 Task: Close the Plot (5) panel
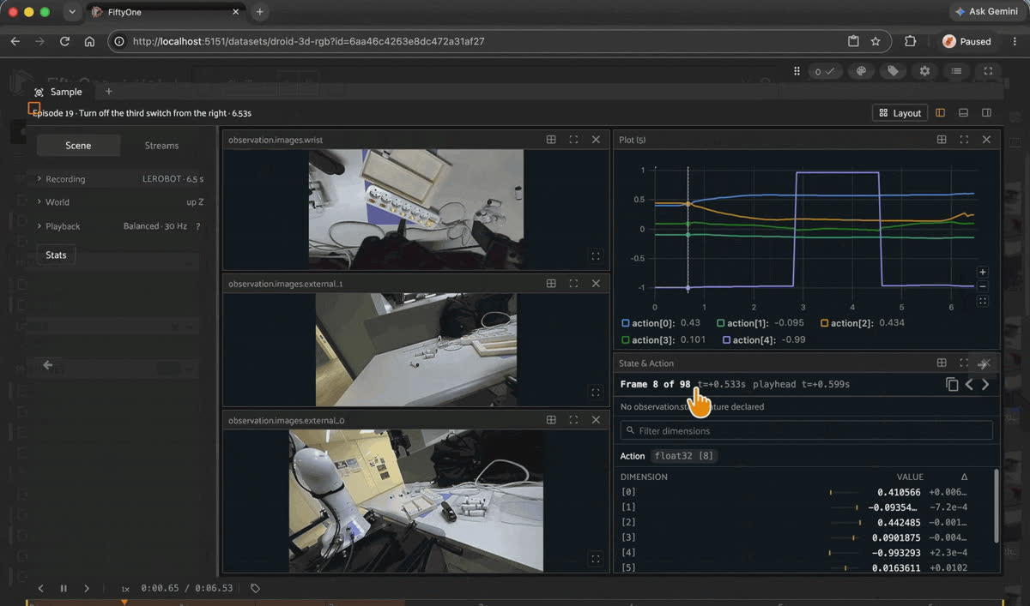tap(986, 139)
